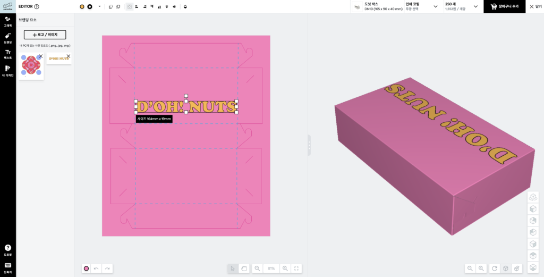Click the 장바구니 추가 add-to-cart button
The width and height of the screenshot is (544, 277).
click(505, 6)
